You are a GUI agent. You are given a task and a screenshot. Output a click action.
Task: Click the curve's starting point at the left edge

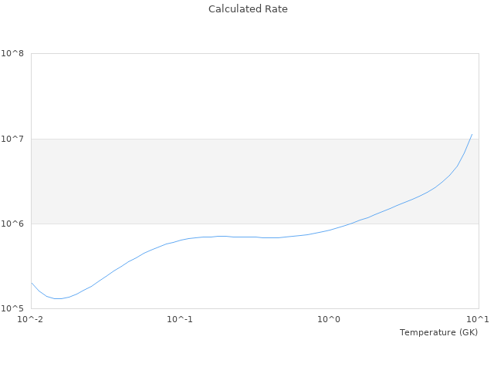[x=32, y=283]
